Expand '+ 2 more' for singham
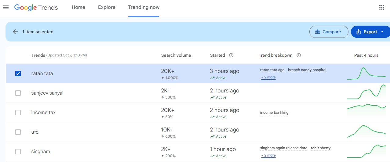Image resolution: width=390 pixels, height=162 pixels. pos(268,156)
